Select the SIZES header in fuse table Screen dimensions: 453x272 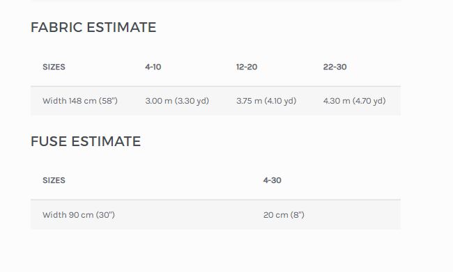[x=54, y=180]
